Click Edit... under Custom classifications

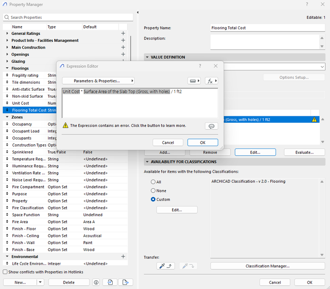tap(177, 210)
